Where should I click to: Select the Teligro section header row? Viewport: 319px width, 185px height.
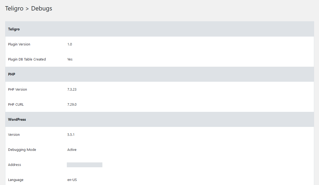[159, 29]
